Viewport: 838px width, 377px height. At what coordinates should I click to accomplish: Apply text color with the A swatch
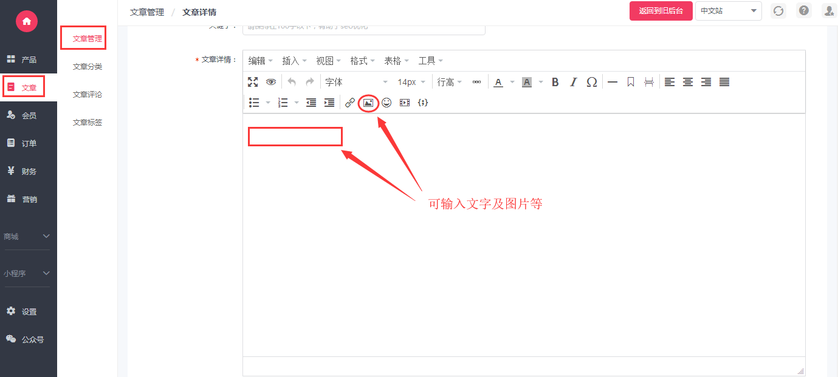click(498, 82)
